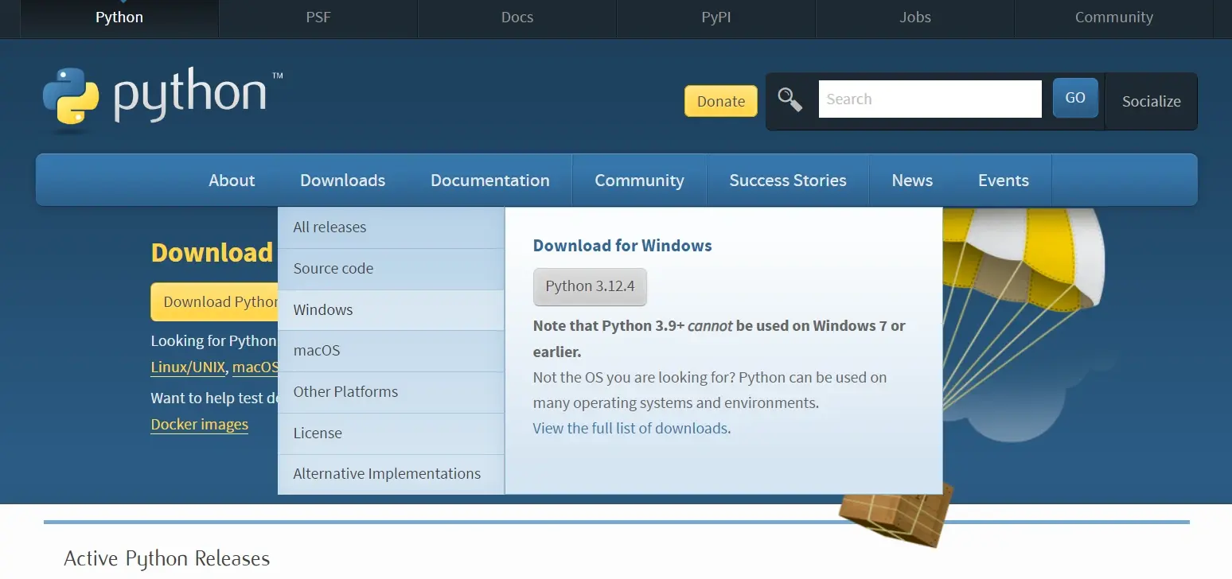This screenshot has height=579, width=1232.
Task: Select Source code in Downloads submenu
Action: 391,269
